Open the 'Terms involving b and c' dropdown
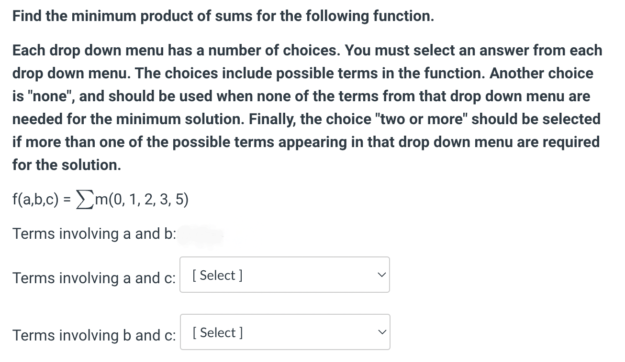Viewport: 625px width, 362px height. point(284,332)
